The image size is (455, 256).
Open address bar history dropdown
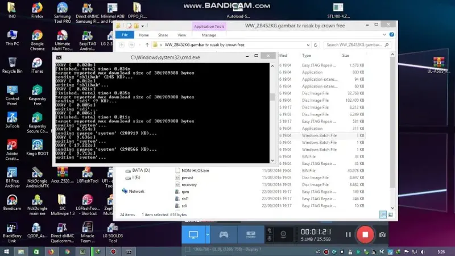pos(308,45)
